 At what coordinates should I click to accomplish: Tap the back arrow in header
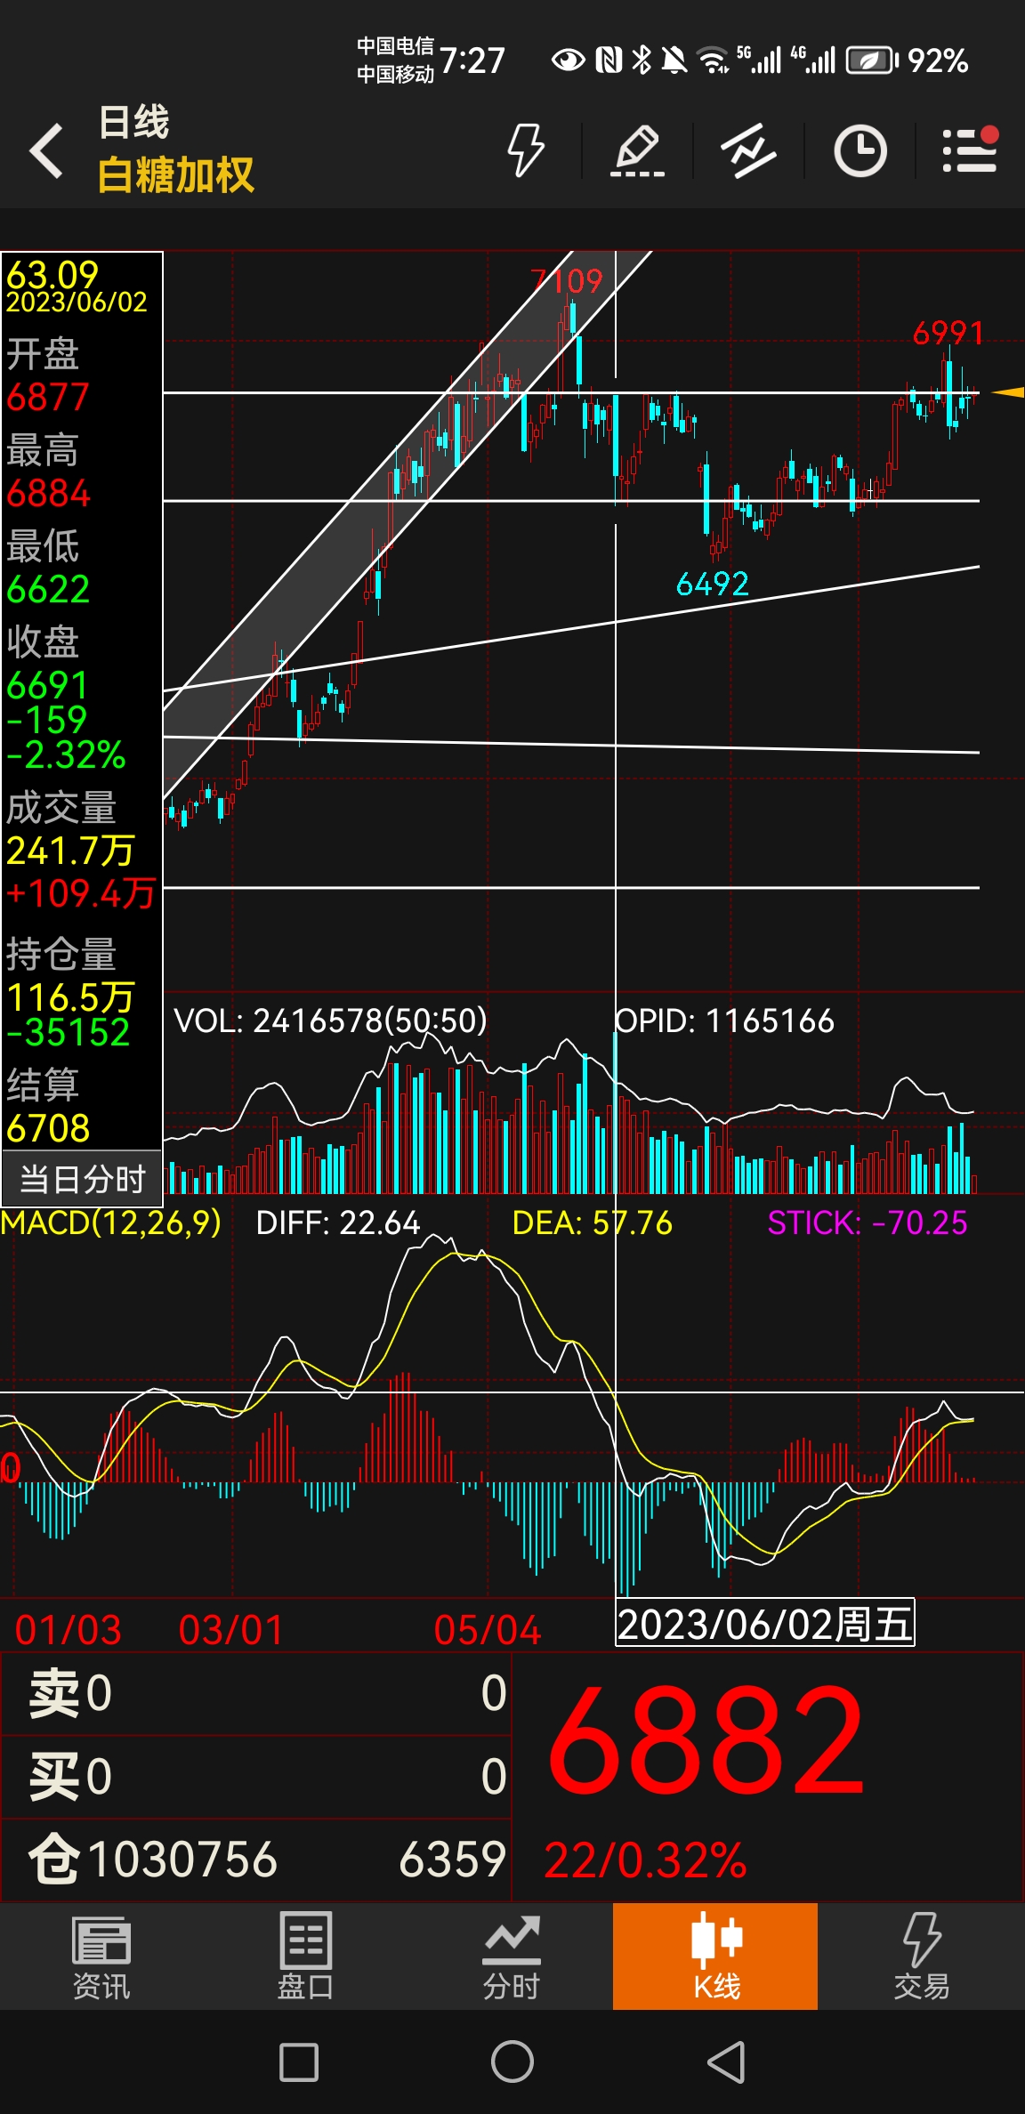46,150
